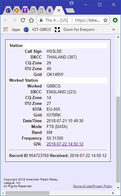
Task: Click the green update arrow icon
Action: pos(115,20)
